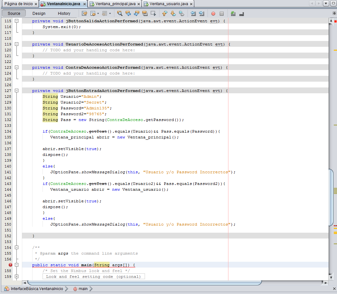Go to the Previous Bookmark
This screenshot has width=337, height=294.
[x=165, y=14]
